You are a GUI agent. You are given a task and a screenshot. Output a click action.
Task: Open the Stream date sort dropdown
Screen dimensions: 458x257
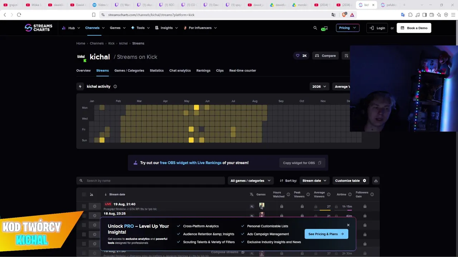tap(314, 181)
